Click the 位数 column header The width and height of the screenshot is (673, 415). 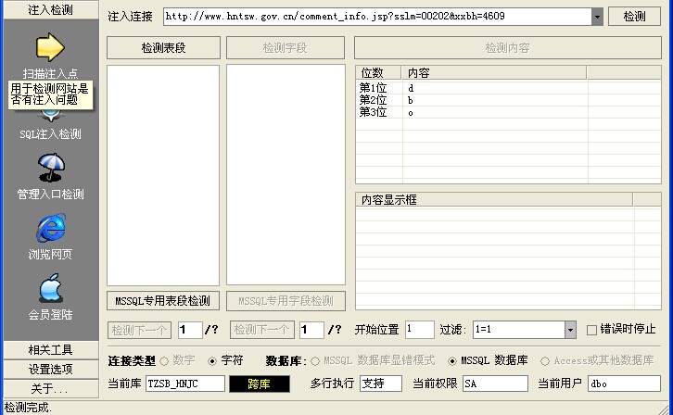378,73
